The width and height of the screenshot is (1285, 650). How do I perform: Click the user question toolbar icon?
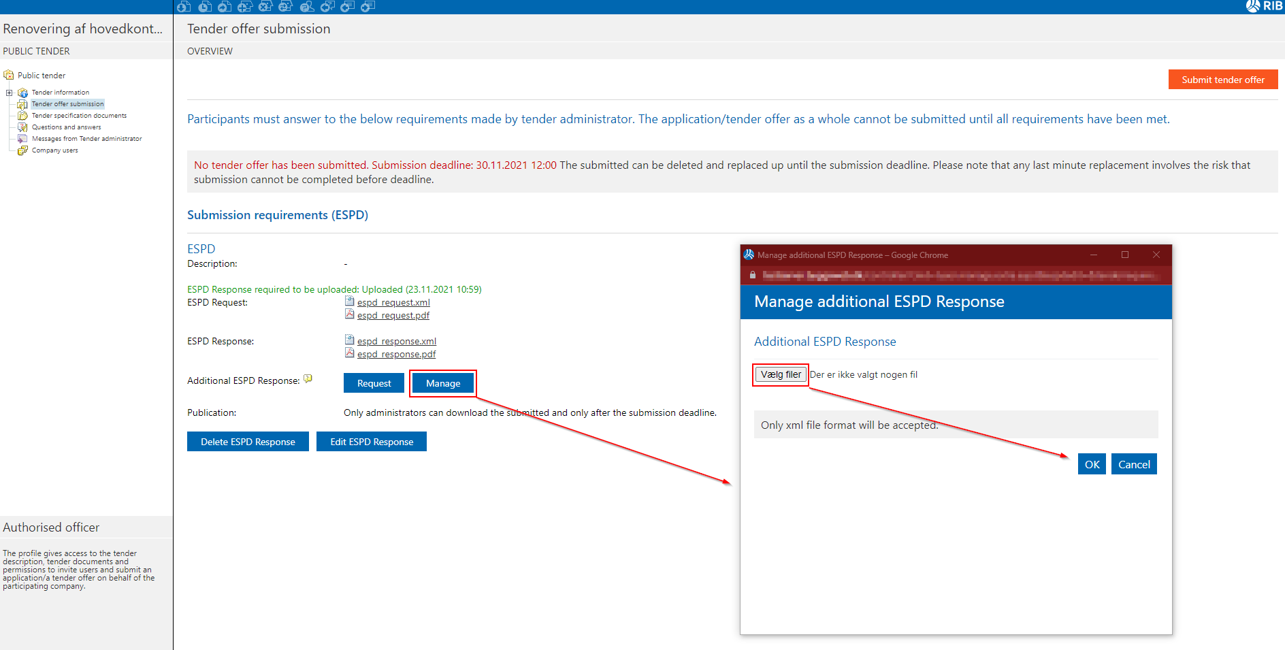click(307, 7)
